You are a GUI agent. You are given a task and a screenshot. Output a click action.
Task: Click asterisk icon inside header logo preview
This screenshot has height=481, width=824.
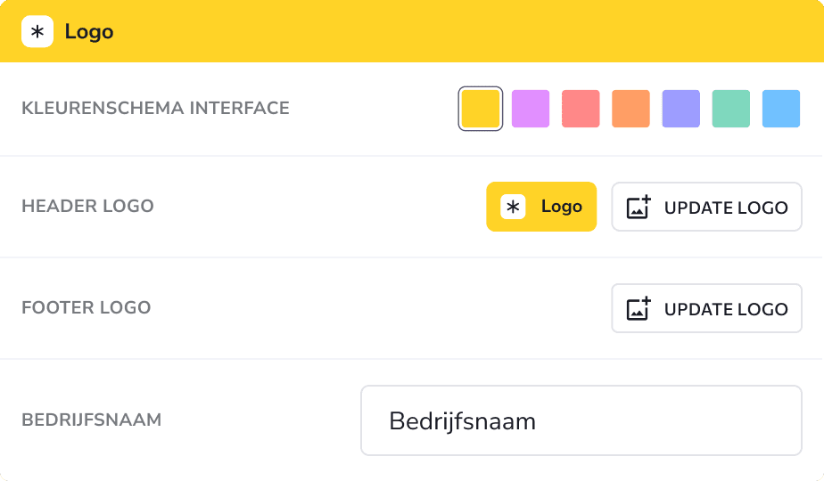coord(513,207)
